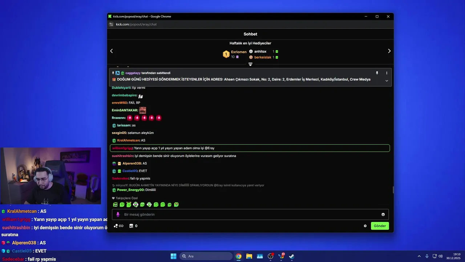Click the microphone icon in message box

click(118, 214)
